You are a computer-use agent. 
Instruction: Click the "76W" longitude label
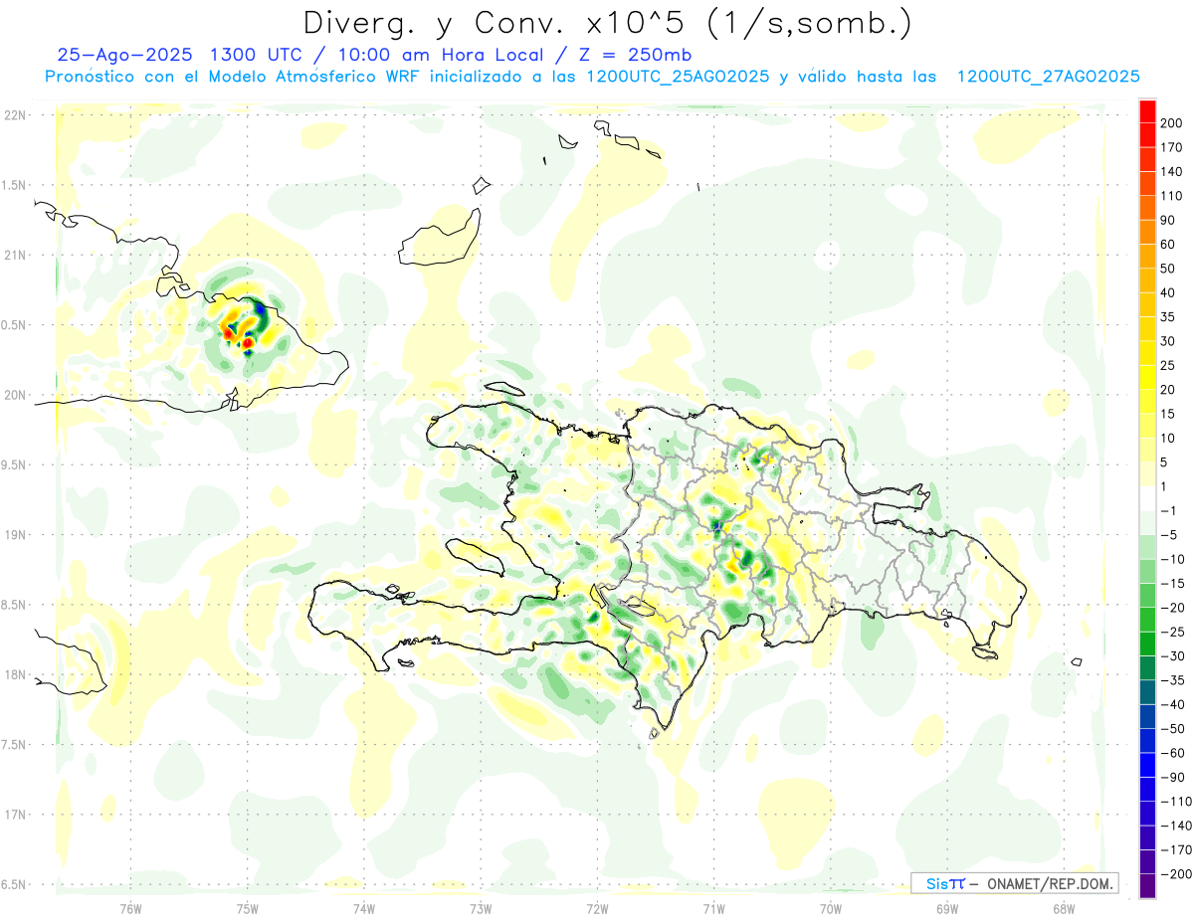point(130,908)
